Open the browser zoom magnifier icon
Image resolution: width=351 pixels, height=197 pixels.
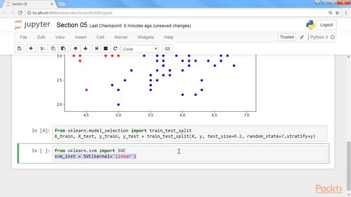[x=330, y=13]
